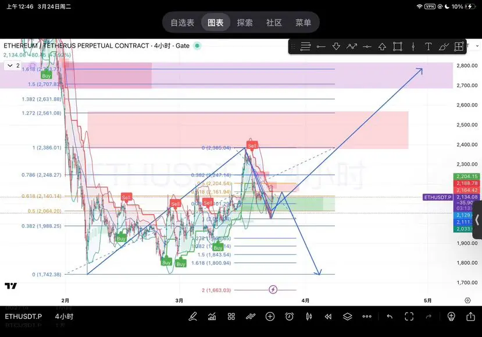Share the chart via share icon

coord(470,317)
